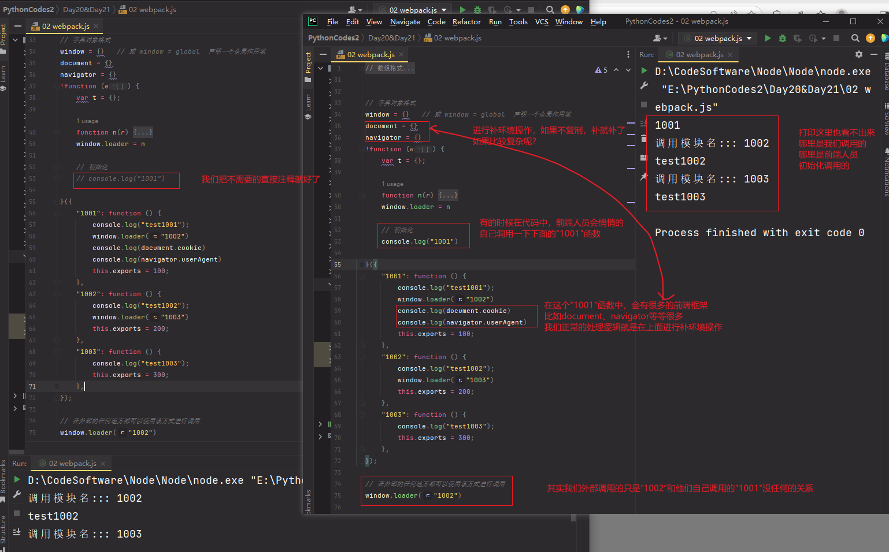Open Code With Me user dropdown, front window
The image size is (889, 552).
click(660, 39)
